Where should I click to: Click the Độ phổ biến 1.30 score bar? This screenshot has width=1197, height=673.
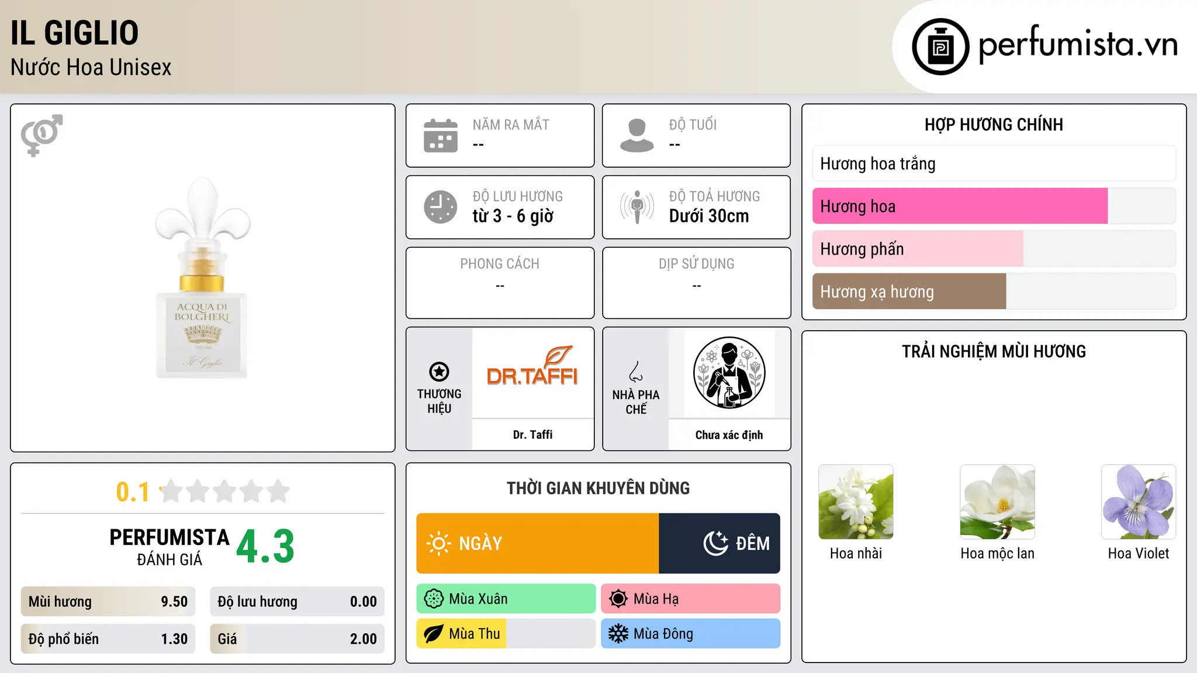click(108, 639)
